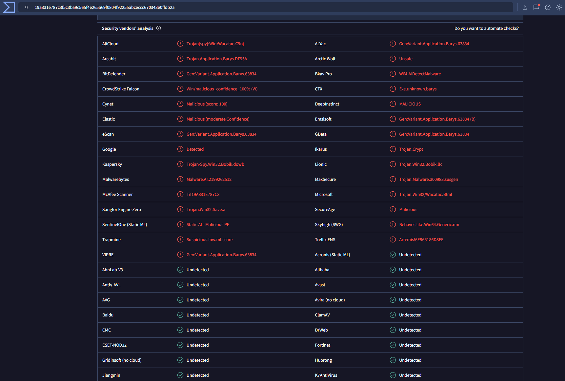Screen dimensions: 565x381
Task: Click the alert icon for CrowdStrike Falcon
Action: (x=180, y=89)
